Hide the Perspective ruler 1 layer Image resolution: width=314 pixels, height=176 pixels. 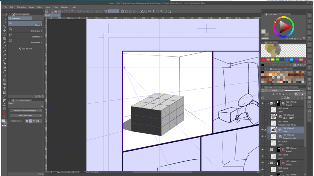click(263, 136)
